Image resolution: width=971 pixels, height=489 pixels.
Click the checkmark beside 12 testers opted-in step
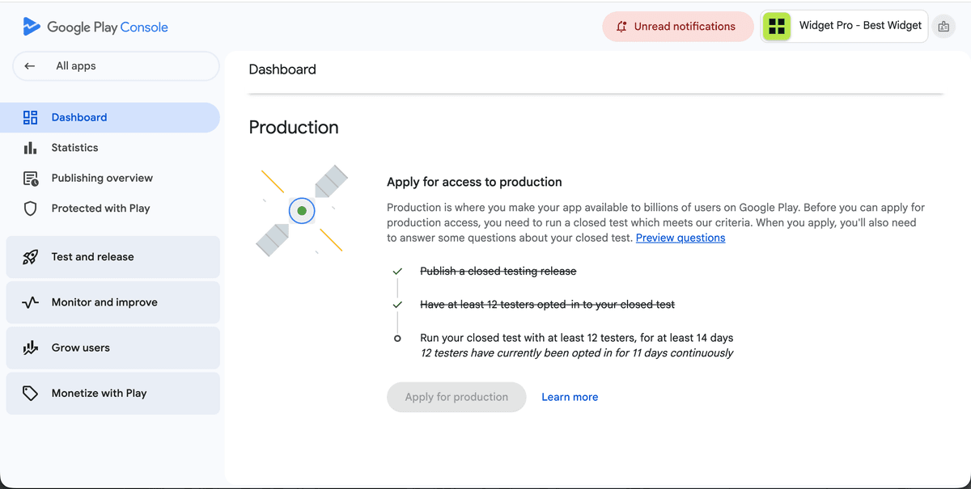pos(397,305)
